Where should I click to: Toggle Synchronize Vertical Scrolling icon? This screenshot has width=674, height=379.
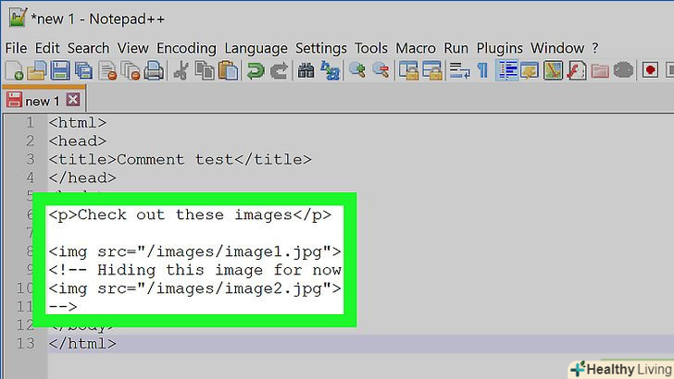(408, 70)
